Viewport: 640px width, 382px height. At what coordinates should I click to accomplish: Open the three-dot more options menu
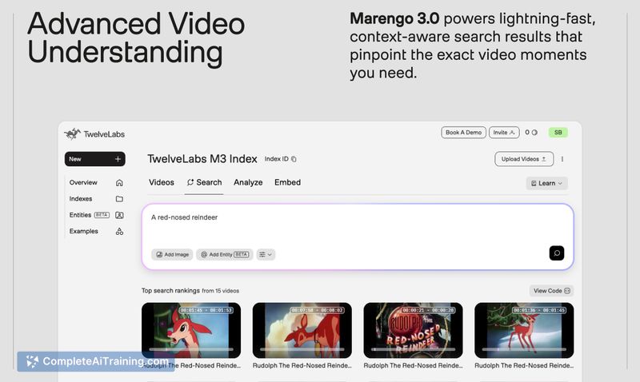click(562, 159)
